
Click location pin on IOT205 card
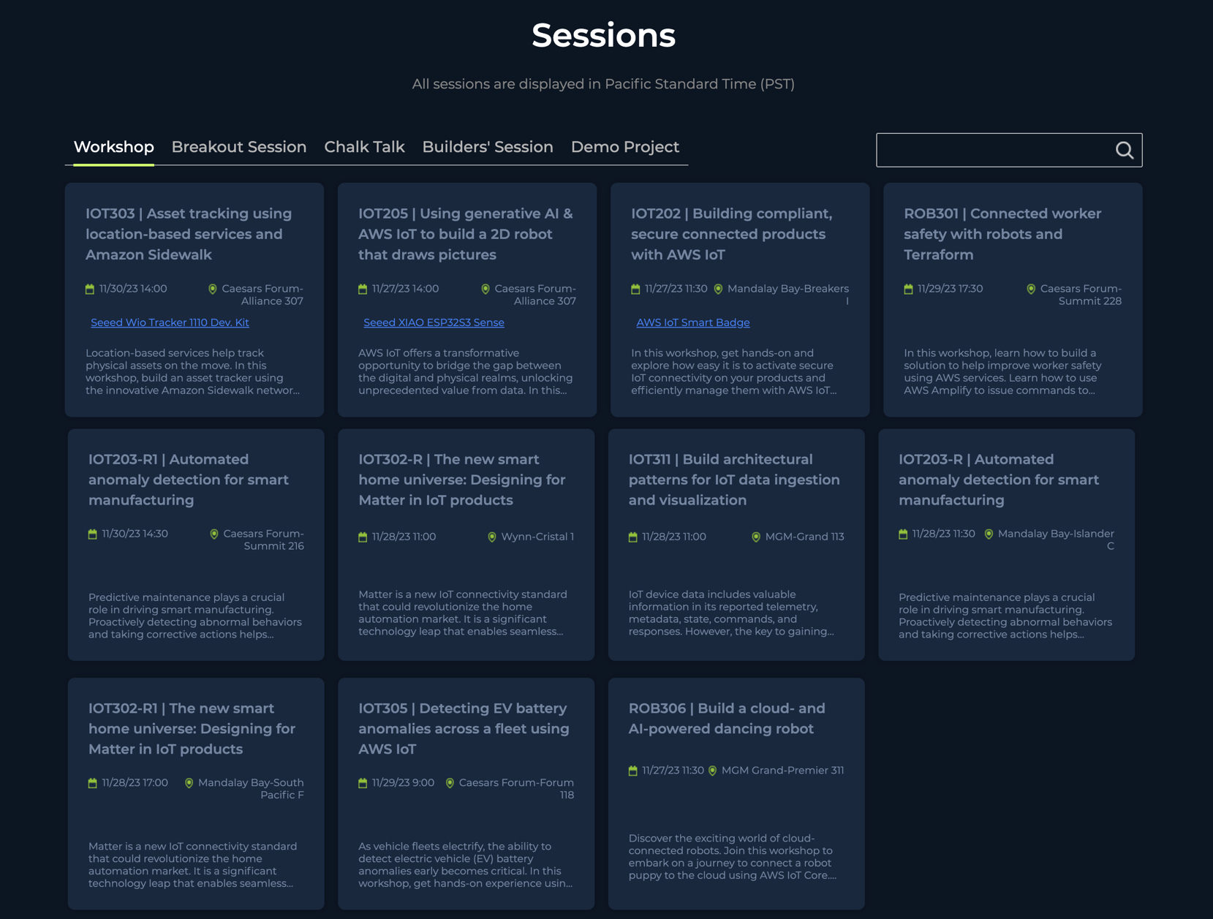pyautogui.click(x=485, y=289)
